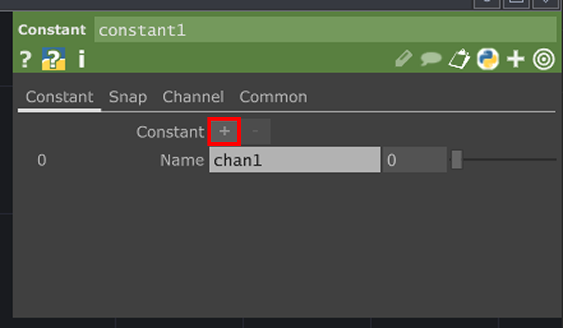Select the Constant parameter tab
The width and height of the screenshot is (563, 328).
(59, 97)
